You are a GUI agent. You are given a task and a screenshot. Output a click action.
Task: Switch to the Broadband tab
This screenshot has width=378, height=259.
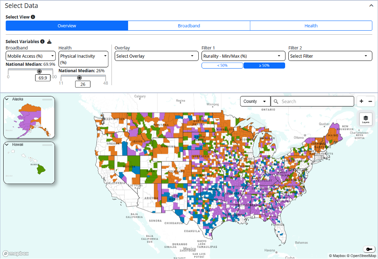[189, 26]
